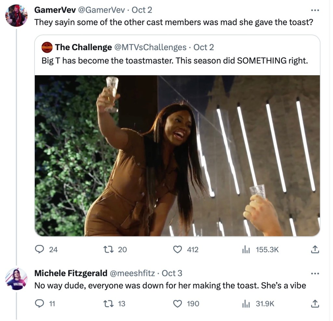Click the Oct 3 timestamp on Michele's reply

click(x=172, y=273)
